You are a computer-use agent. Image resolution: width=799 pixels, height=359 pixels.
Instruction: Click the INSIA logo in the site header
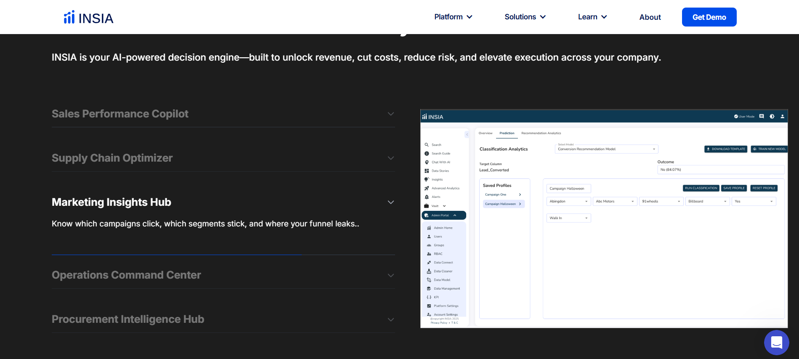click(x=88, y=17)
